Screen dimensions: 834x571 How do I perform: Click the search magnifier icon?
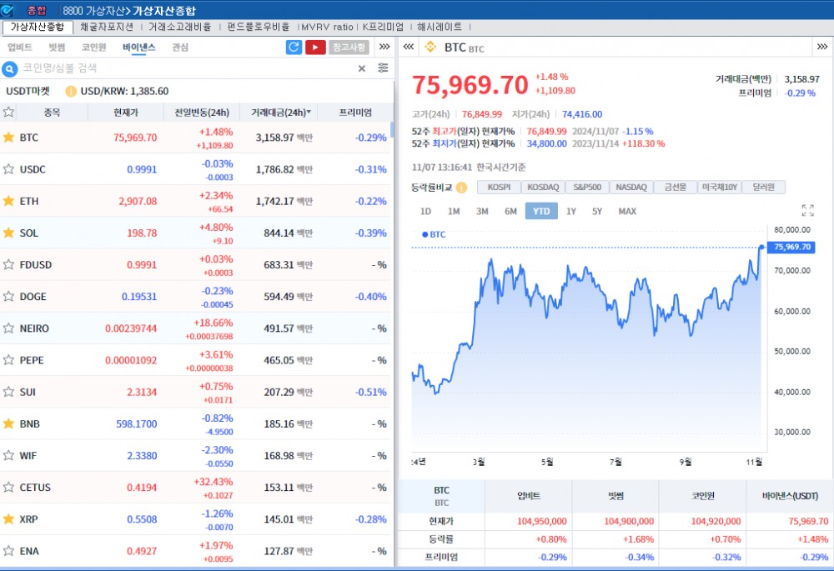coord(8,68)
